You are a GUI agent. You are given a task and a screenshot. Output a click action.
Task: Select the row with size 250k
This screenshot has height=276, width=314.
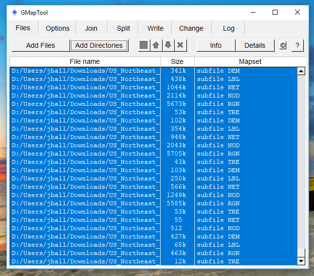pyautogui.click(x=154, y=178)
